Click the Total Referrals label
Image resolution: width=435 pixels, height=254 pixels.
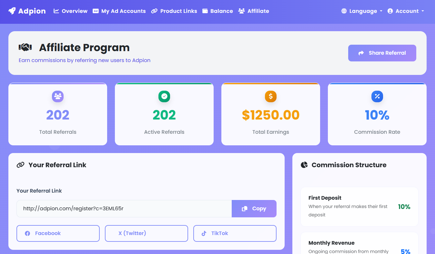tap(58, 132)
